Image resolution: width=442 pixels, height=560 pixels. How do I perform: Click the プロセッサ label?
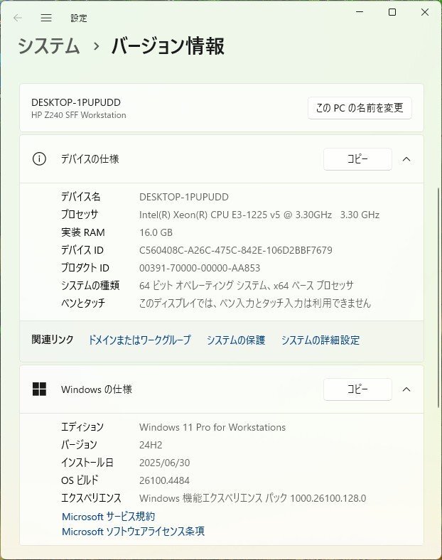(x=80, y=215)
